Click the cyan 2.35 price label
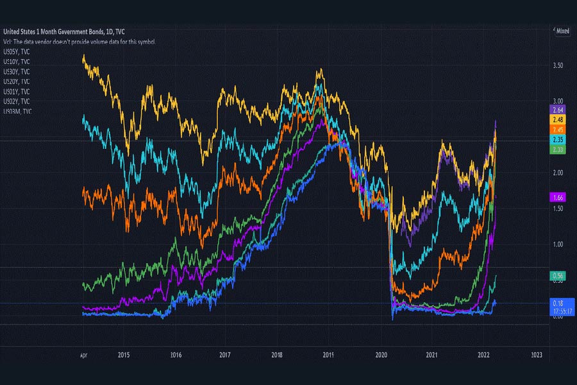577x385 pixels. [x=558, y=140]
